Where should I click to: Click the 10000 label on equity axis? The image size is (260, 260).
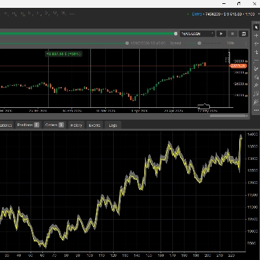[x=253, y=231]
